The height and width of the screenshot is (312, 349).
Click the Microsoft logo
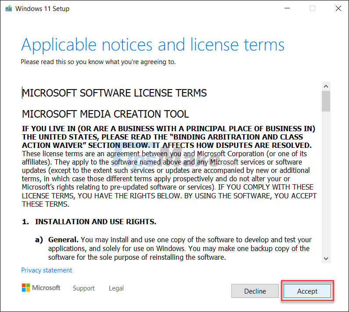(41, 287)
